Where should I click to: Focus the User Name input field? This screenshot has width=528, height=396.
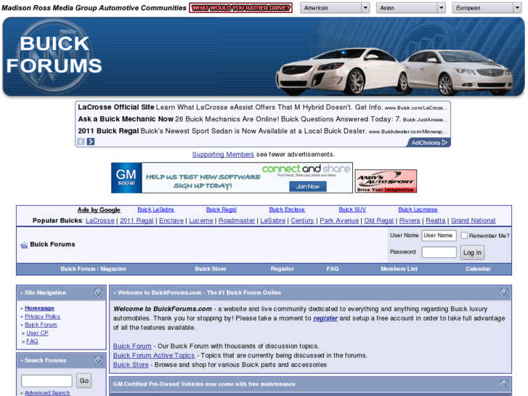pos(439,235)
